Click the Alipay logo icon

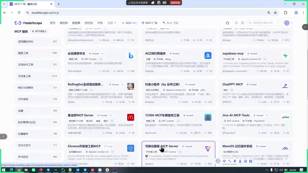point(208,56)
